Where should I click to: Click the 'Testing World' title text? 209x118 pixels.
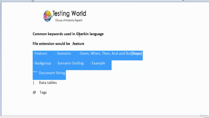click(x=69, y=14)
